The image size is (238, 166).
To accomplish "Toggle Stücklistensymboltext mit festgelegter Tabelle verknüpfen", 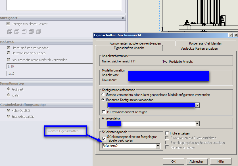I will (104, 138).
